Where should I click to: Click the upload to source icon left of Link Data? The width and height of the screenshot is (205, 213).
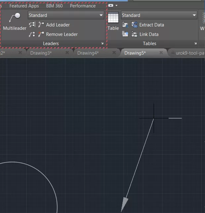(x=125, y=34)
